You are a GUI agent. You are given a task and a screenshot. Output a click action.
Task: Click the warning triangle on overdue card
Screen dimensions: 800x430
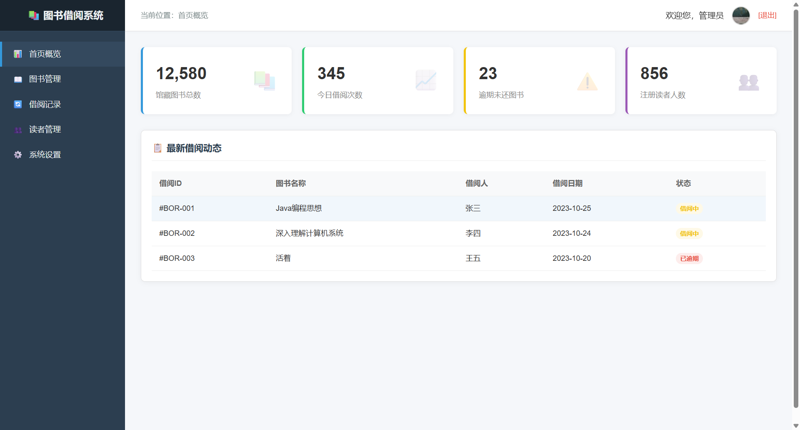pos(587,82)
